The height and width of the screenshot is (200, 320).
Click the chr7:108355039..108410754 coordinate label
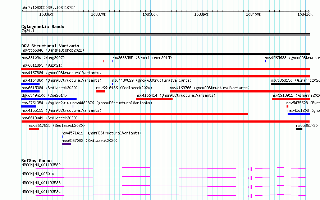[49, 8]
